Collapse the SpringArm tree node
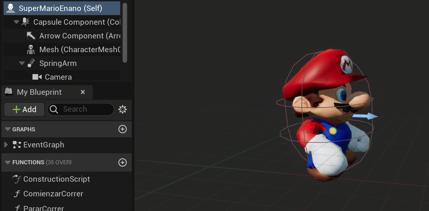 click(x=22, y=63)
